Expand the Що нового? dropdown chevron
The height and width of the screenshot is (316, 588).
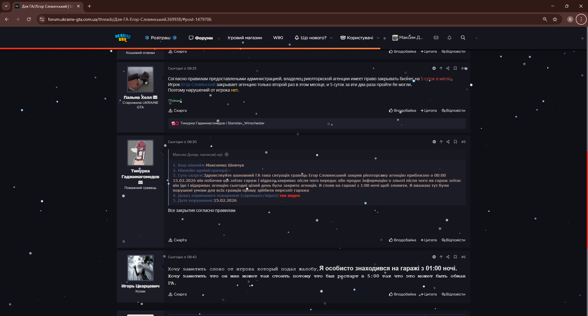click(332, 38)
